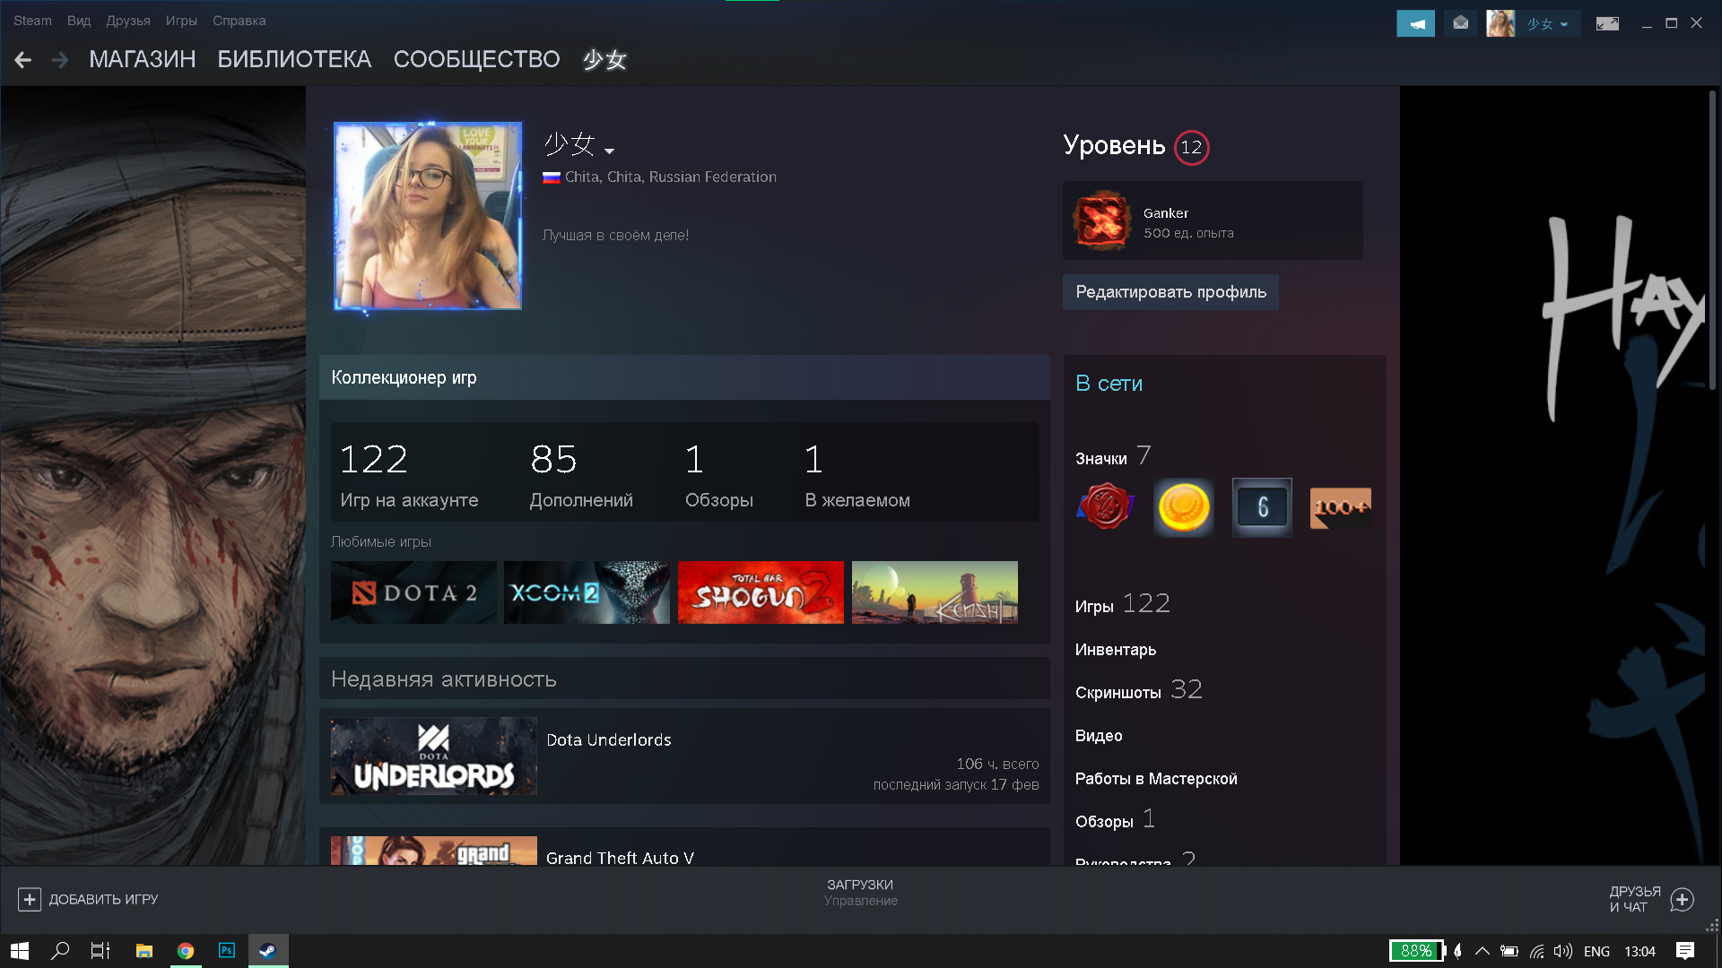Open File Explorer from the taskbar

tap(143, 951)
